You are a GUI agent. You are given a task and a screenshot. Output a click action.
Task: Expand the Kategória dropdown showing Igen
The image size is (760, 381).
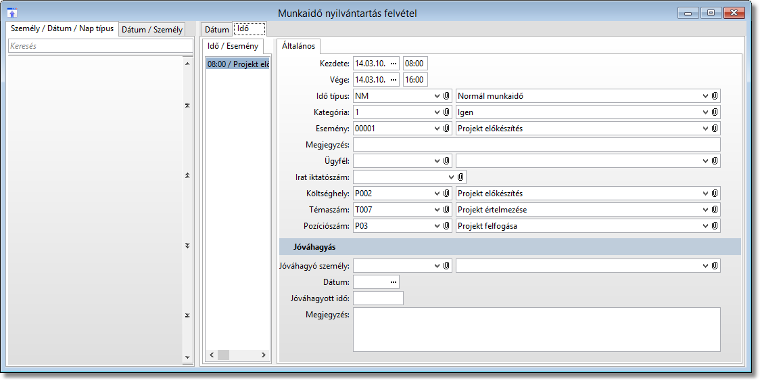[x=705, y=112]
